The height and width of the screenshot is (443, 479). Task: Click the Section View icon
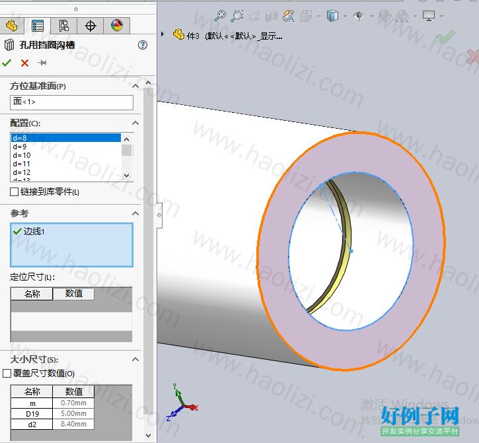[272, 16]
